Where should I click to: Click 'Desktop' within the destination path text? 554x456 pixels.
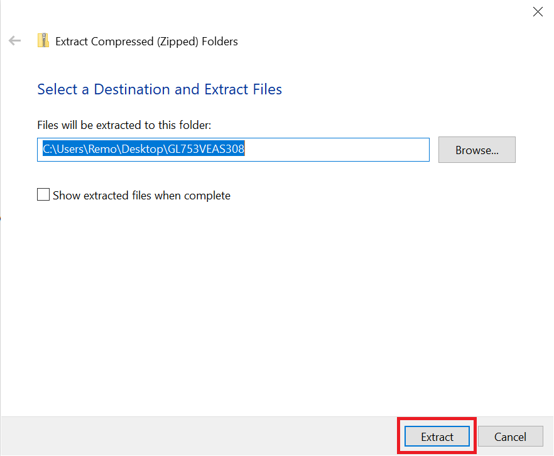point(143,149)
